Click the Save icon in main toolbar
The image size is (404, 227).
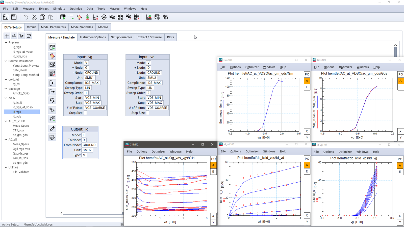coord(14,17)
